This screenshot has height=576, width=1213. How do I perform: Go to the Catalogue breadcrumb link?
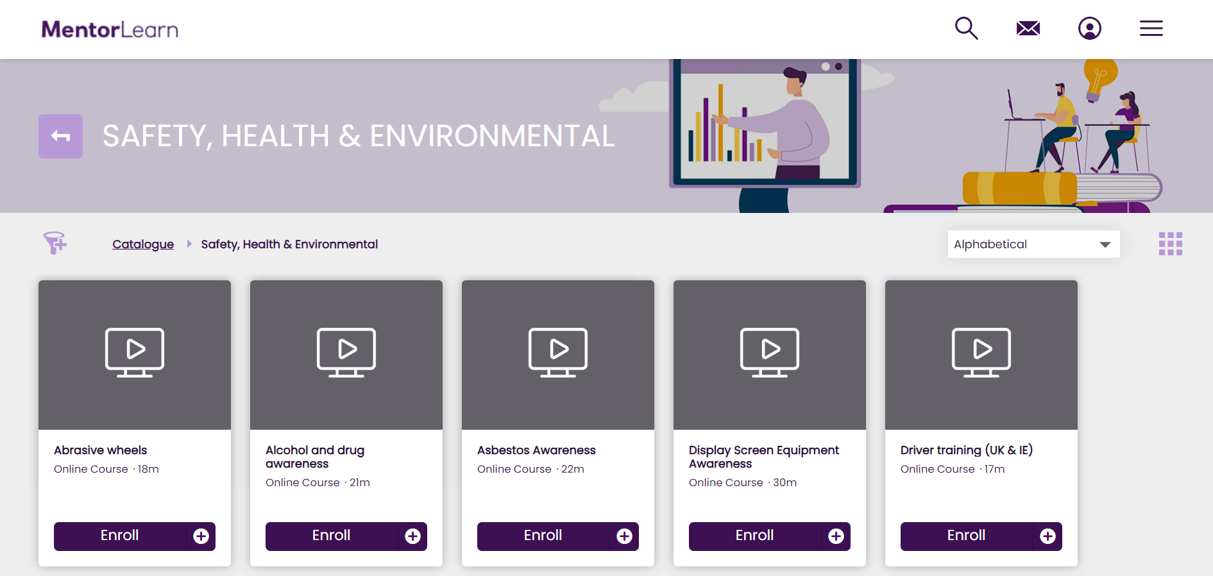143,244
